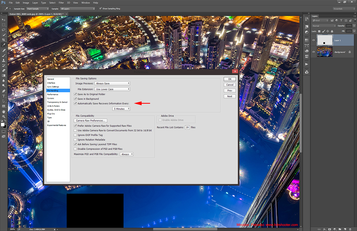Lock layer position icon
The width and height of the screenshot is (357, 231).
pyautogui.click(x=328, y=31)
